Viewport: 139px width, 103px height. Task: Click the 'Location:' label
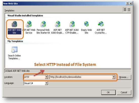tap(8, 77)
